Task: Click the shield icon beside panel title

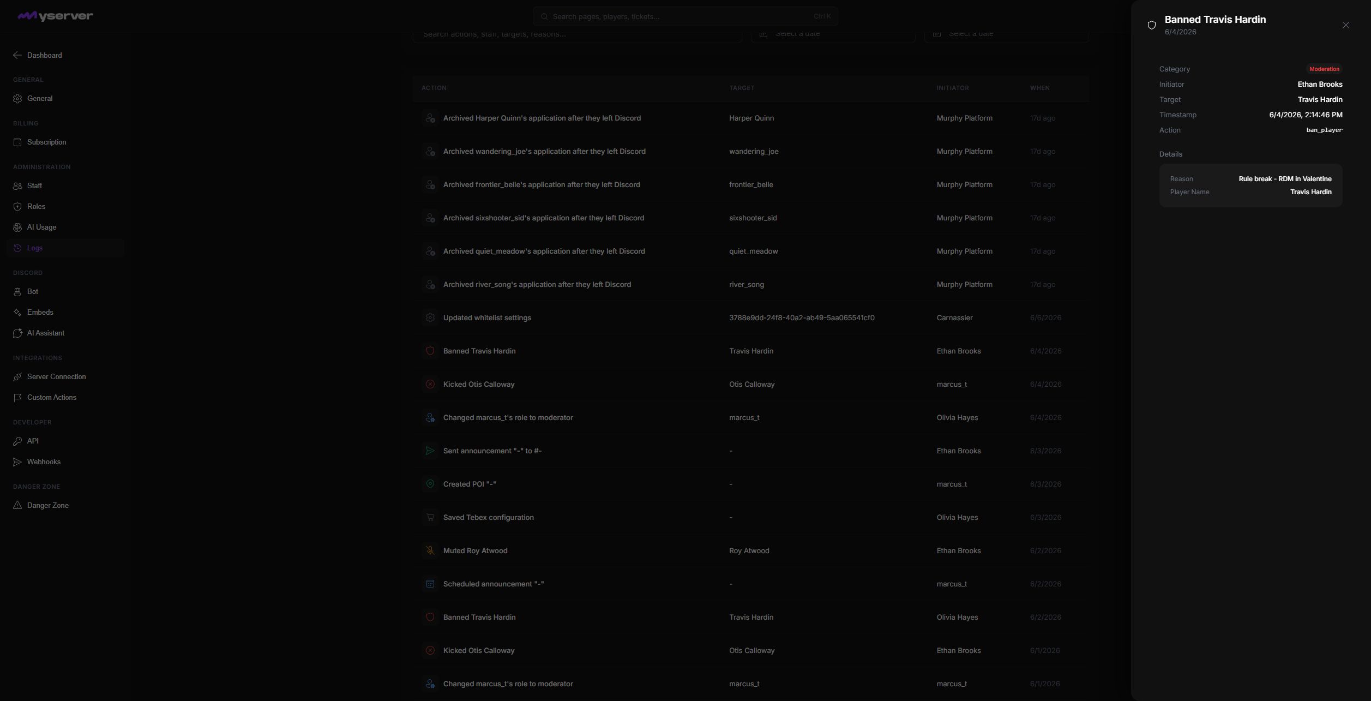Action: click(x=1151, y=25)
